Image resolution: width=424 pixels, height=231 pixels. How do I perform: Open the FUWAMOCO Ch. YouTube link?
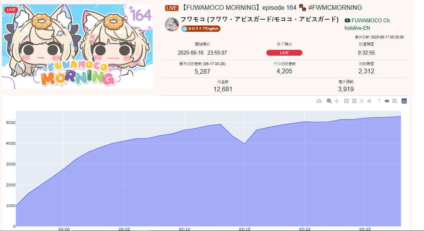click(x=368, y=20)
